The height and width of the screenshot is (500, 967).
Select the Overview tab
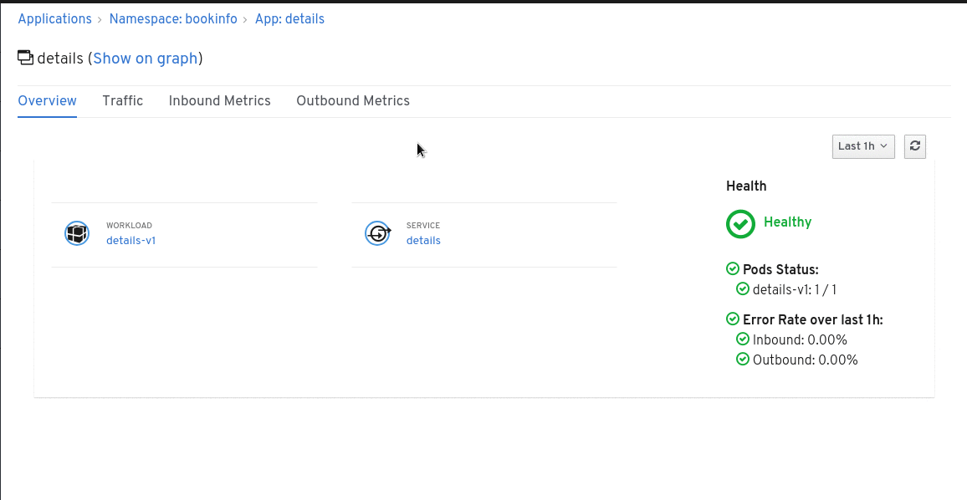(x=48, y=100)
